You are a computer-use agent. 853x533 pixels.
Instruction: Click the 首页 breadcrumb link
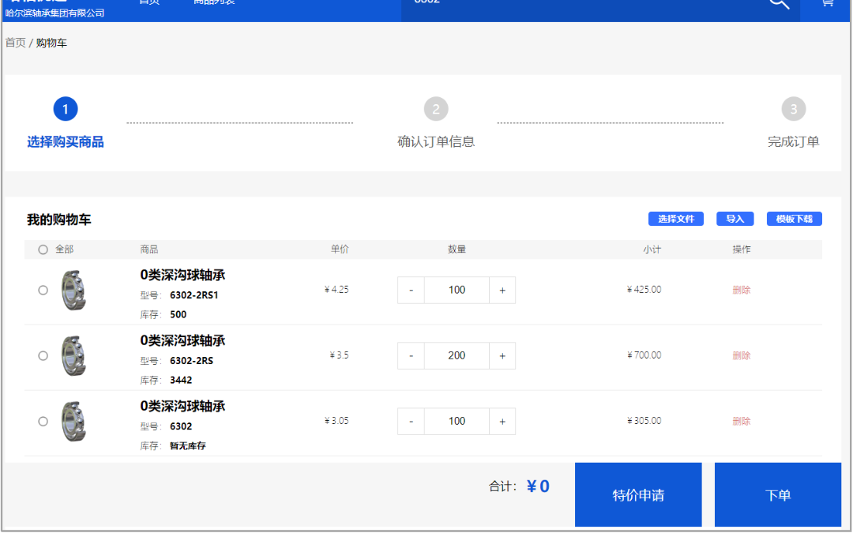pyautogui.click(x=13, y=43)
